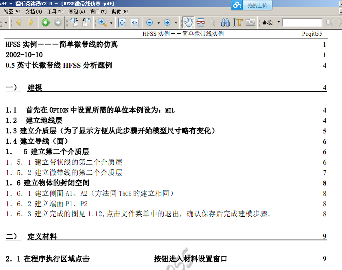Click the entry '1. 5. 2 建立微带线的第二个介质层'

click(x=64, y=172)
